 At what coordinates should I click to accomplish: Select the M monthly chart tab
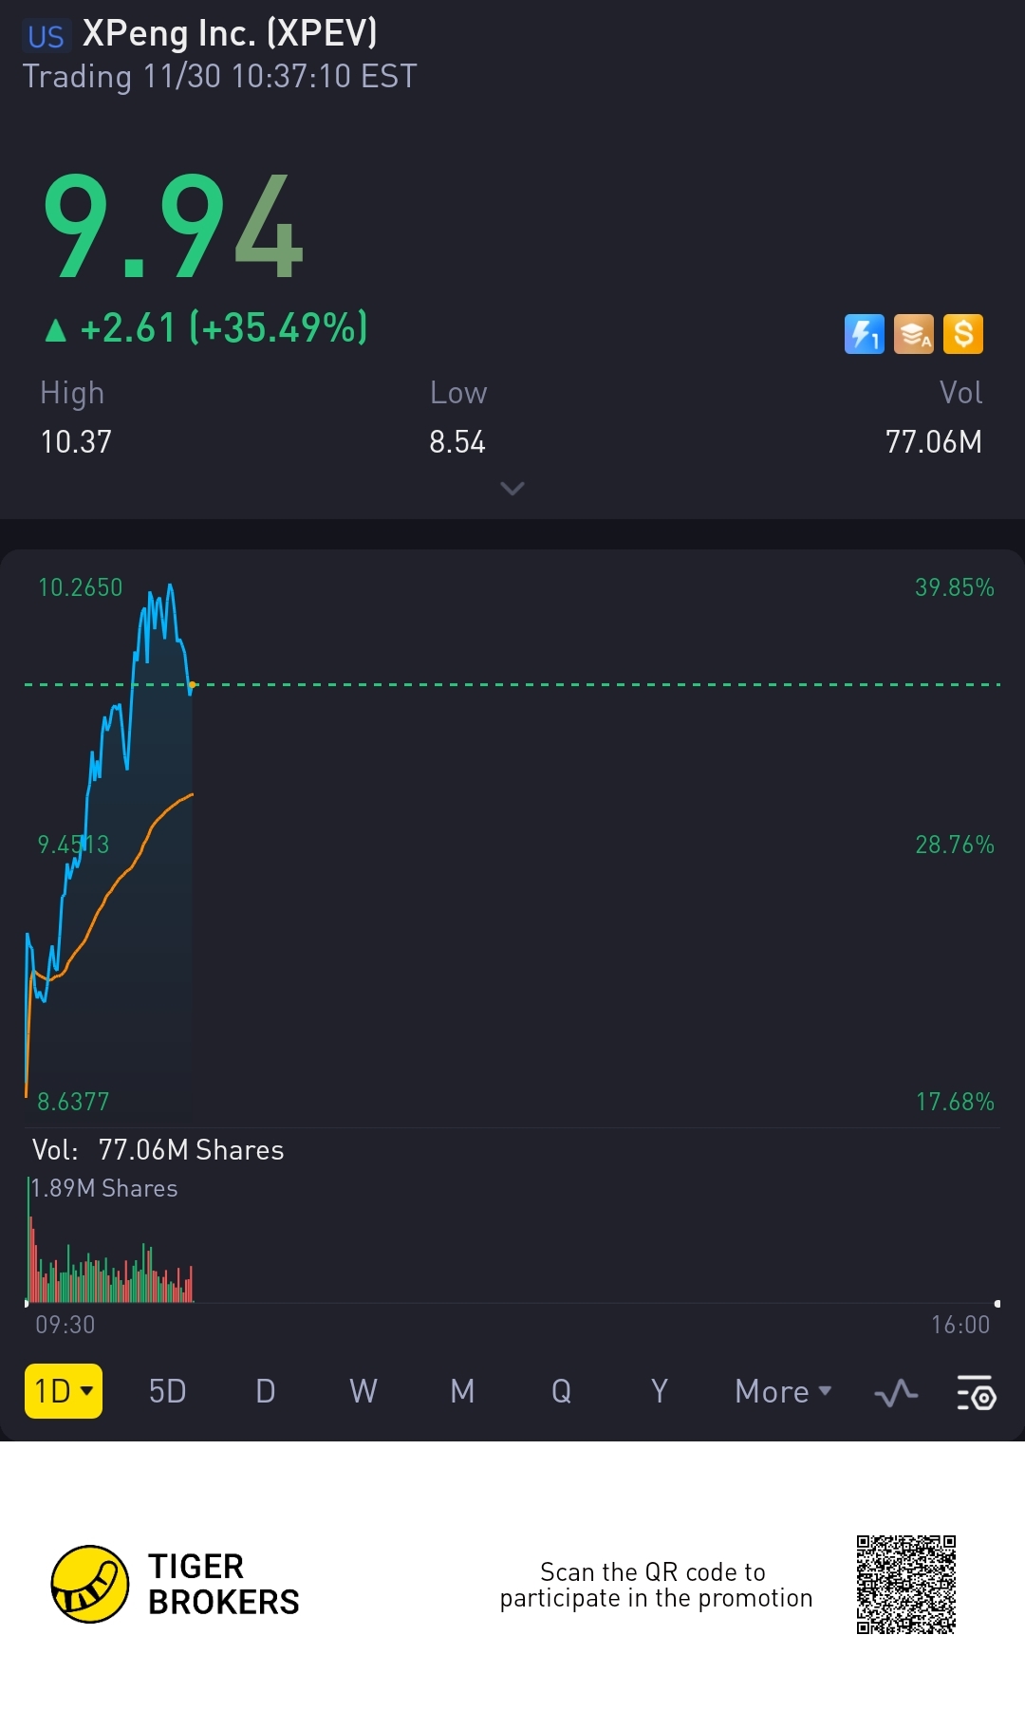[462, 1391]
